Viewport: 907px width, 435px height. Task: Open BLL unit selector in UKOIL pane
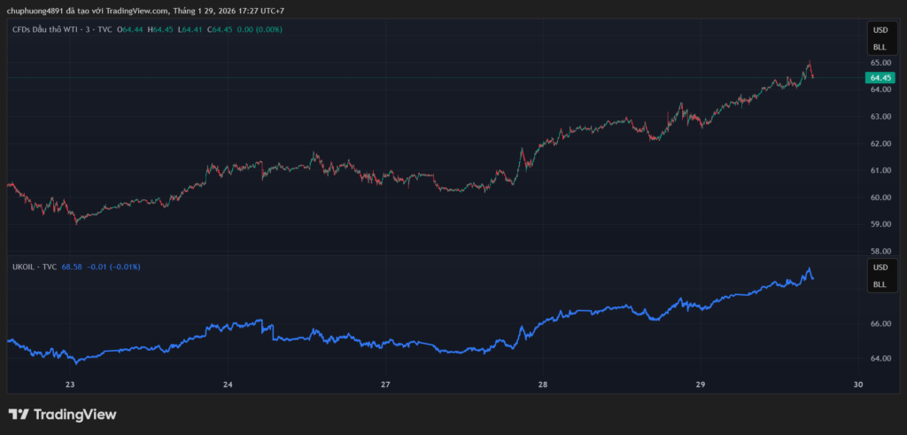pyautogui.click(x=880, y=284)
